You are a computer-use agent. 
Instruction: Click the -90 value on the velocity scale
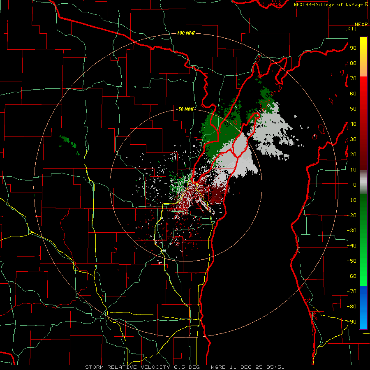coord(351,321)
